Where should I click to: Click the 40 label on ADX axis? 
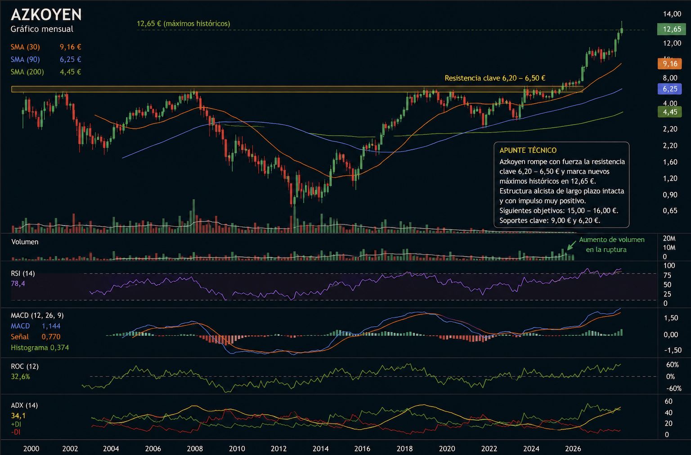click(669, 413)
